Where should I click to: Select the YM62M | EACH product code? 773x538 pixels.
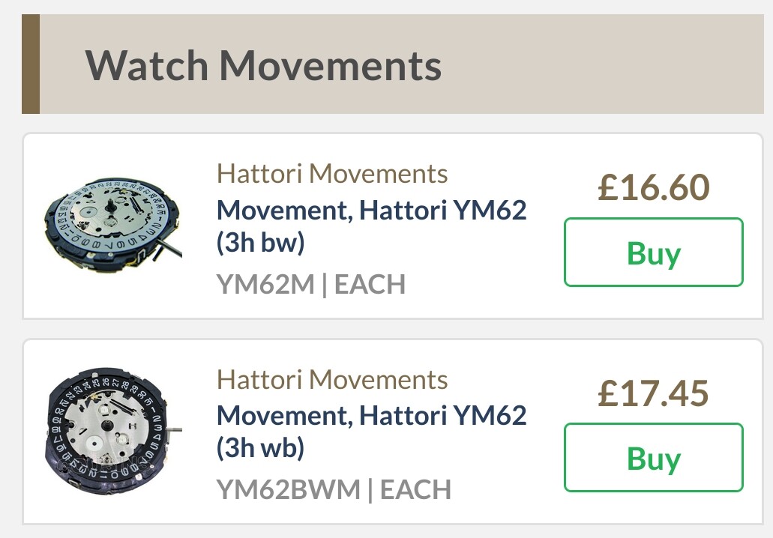coord(311,284)
